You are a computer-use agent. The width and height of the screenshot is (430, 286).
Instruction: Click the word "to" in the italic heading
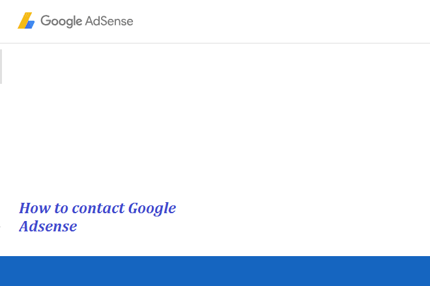pyautogui.click(x=61, y=209)
